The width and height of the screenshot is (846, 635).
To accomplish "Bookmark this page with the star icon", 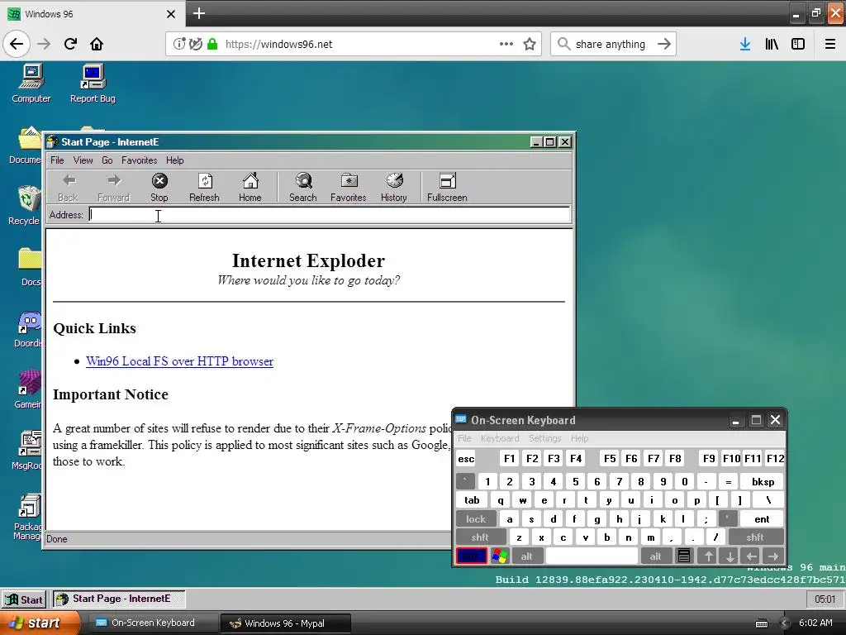I will [x=530, y=44].
